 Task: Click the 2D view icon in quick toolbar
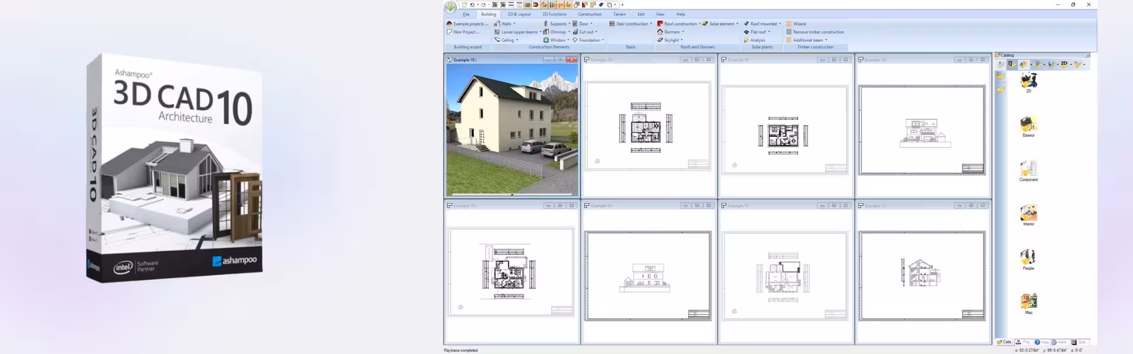point(495,5)
